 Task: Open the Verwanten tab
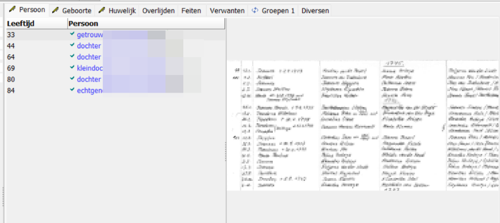point(227,11)
